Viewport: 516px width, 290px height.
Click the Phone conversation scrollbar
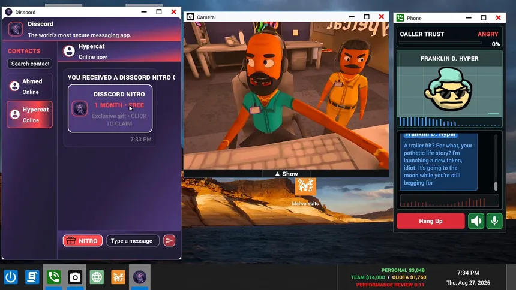click(496, 186)
